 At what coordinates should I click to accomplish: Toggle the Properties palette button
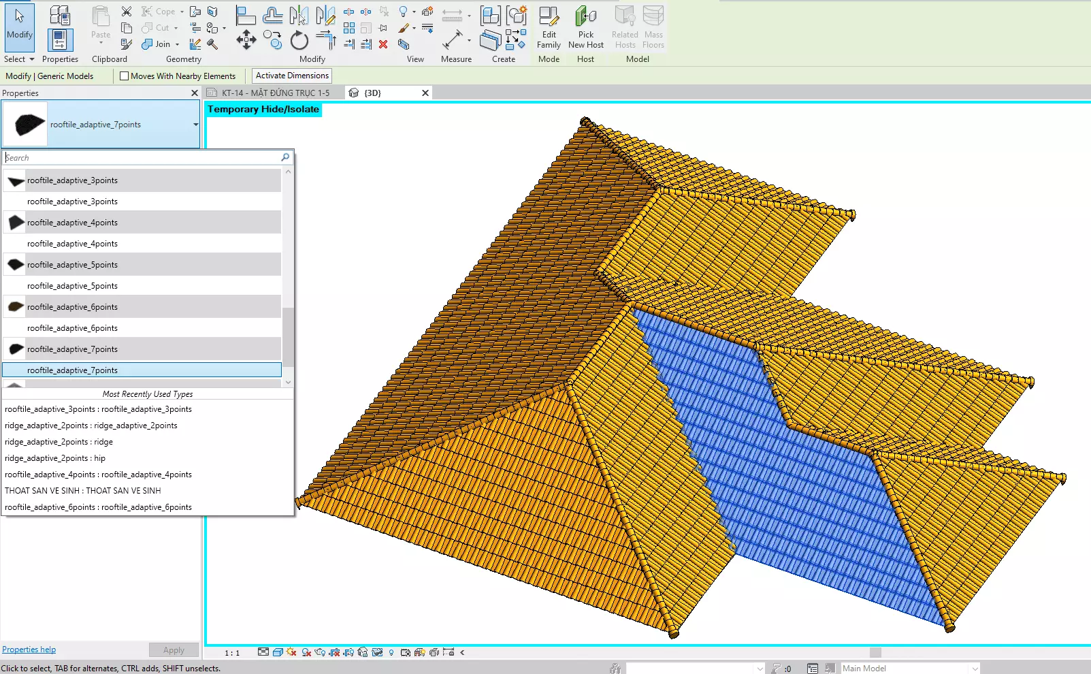coord(60,40)
